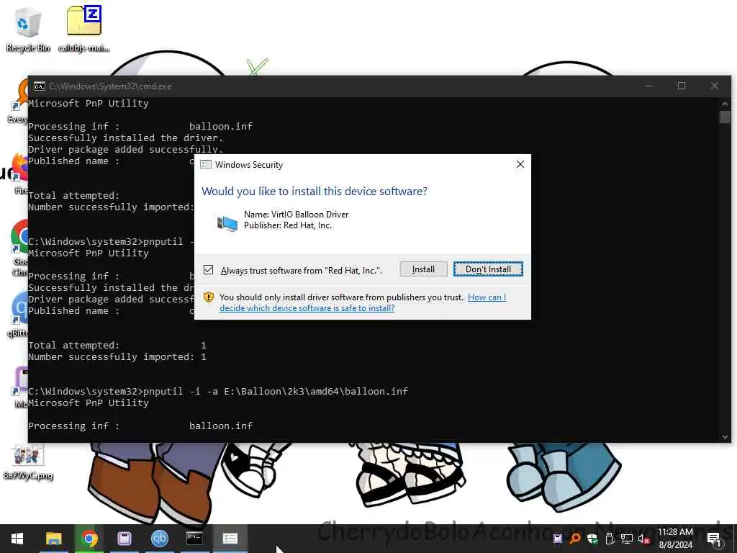737x553 pixels.
Task: Click 'Name: VirtIO Balloon Driver' text
Action: coord(296,215)
